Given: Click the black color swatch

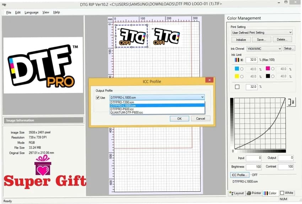Looking at the screenshot, I should 268,76.
